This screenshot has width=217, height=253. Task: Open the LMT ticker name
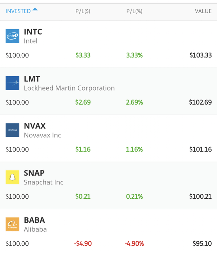pyautogui.click(x=32, y=79)
